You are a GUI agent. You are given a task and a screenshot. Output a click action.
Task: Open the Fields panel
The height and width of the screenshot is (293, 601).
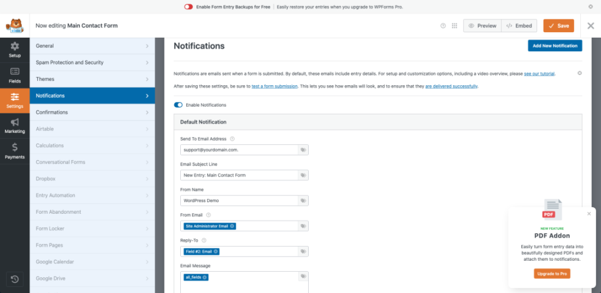[15, 76]
